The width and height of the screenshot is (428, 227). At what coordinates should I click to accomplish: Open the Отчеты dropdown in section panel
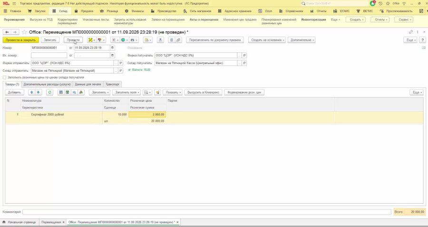(380, 19)
